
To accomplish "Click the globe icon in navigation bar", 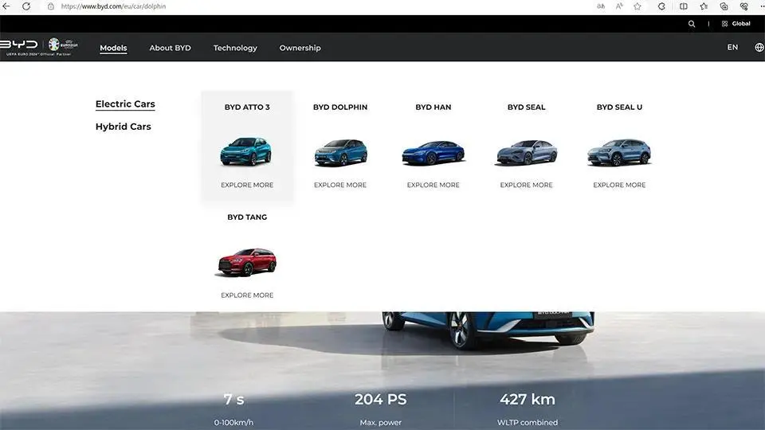I will click(x=759, y=47).
